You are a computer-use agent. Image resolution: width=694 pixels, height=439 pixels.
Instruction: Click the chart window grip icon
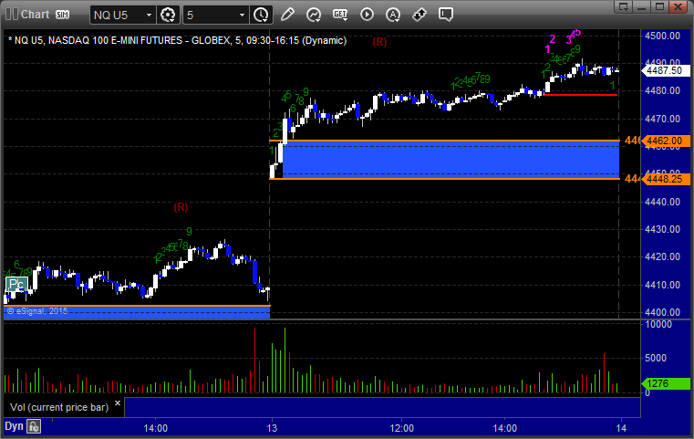(11, 15)
